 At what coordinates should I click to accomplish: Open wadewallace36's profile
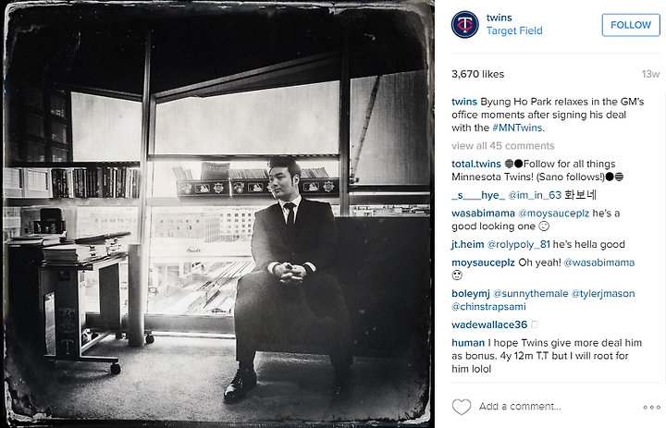489,324
